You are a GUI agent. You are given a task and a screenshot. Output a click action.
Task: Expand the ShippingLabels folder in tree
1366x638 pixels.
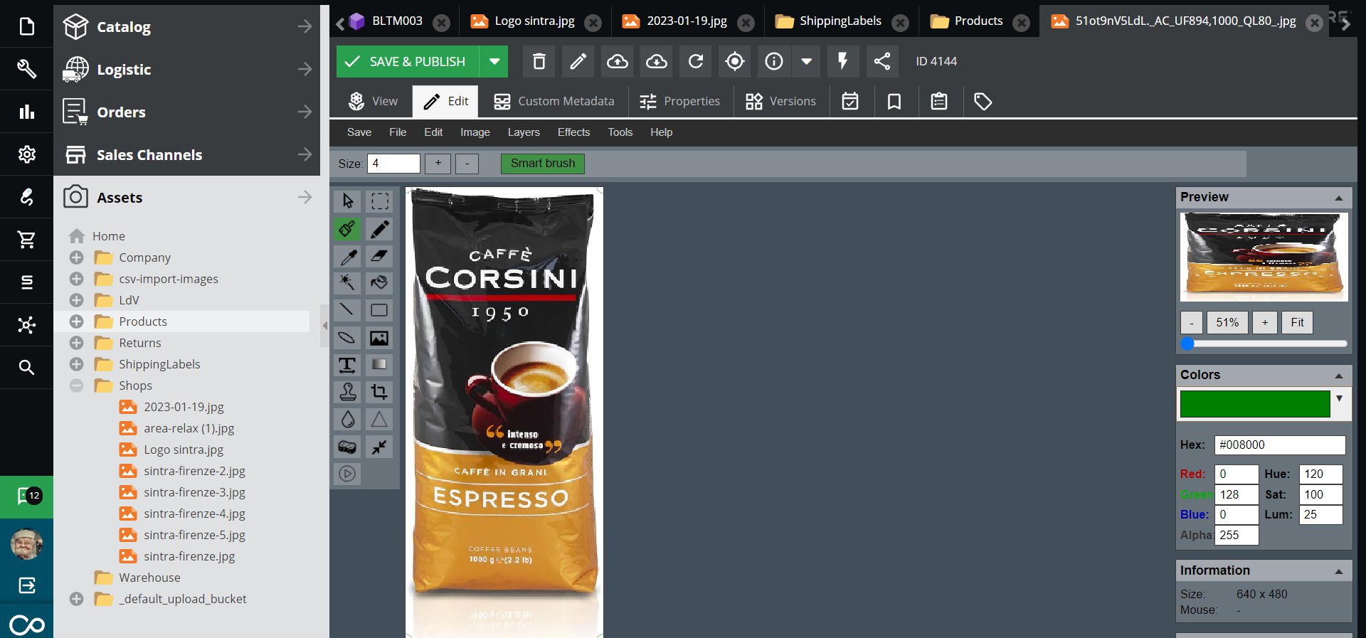(77, 364)
